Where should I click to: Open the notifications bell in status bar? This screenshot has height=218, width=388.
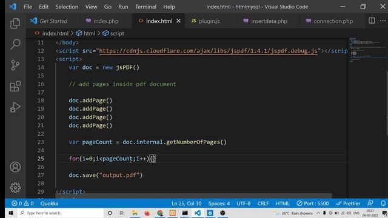tap(383, 203)
